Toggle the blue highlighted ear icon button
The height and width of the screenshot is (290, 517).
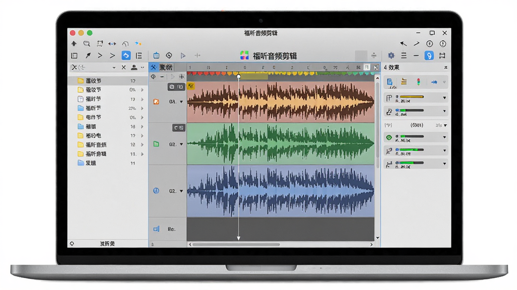click(429, 55)
